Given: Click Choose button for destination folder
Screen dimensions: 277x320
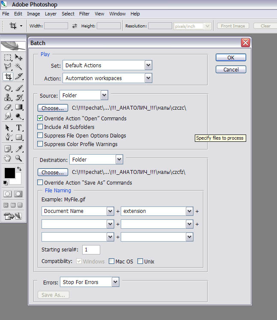Looking at the screenshot, I should (x=53, y=172).
